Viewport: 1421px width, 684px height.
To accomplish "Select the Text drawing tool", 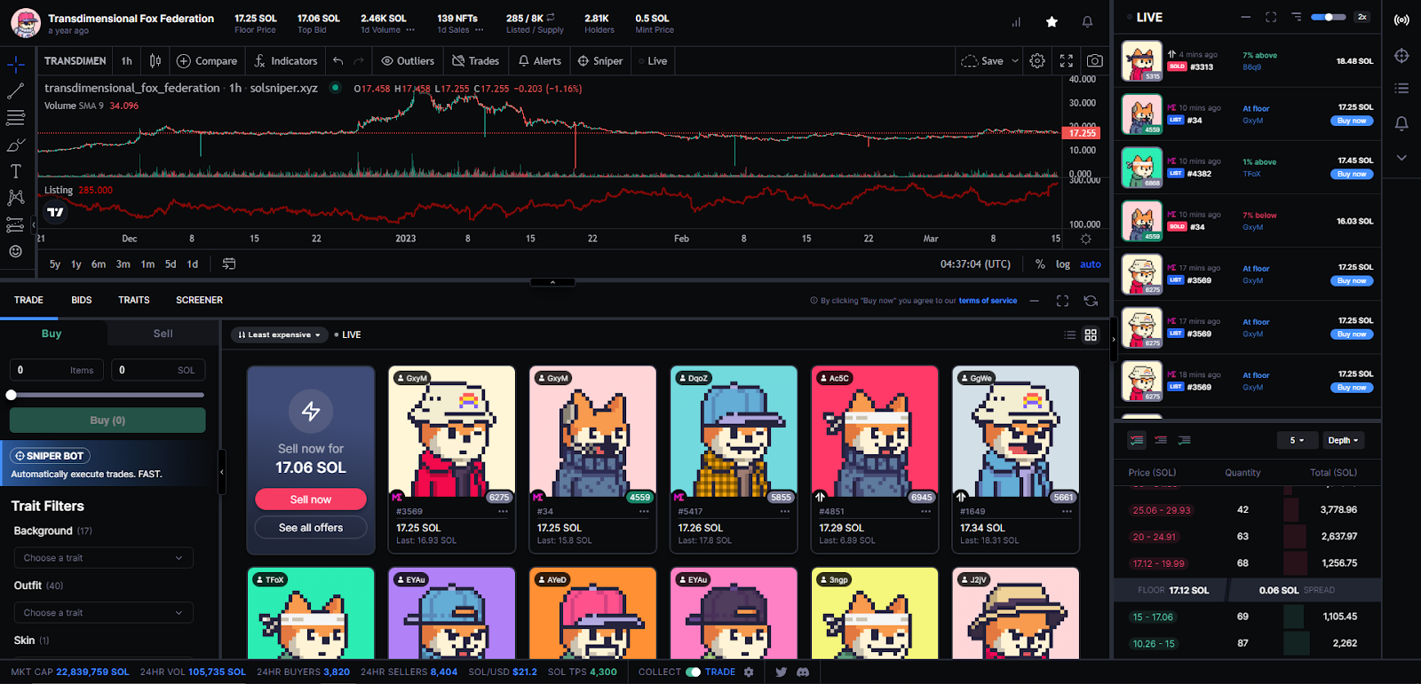I will 15,171.
